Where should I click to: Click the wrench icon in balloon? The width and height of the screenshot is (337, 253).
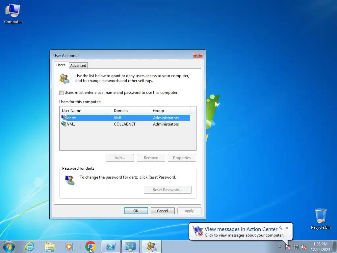281,228
